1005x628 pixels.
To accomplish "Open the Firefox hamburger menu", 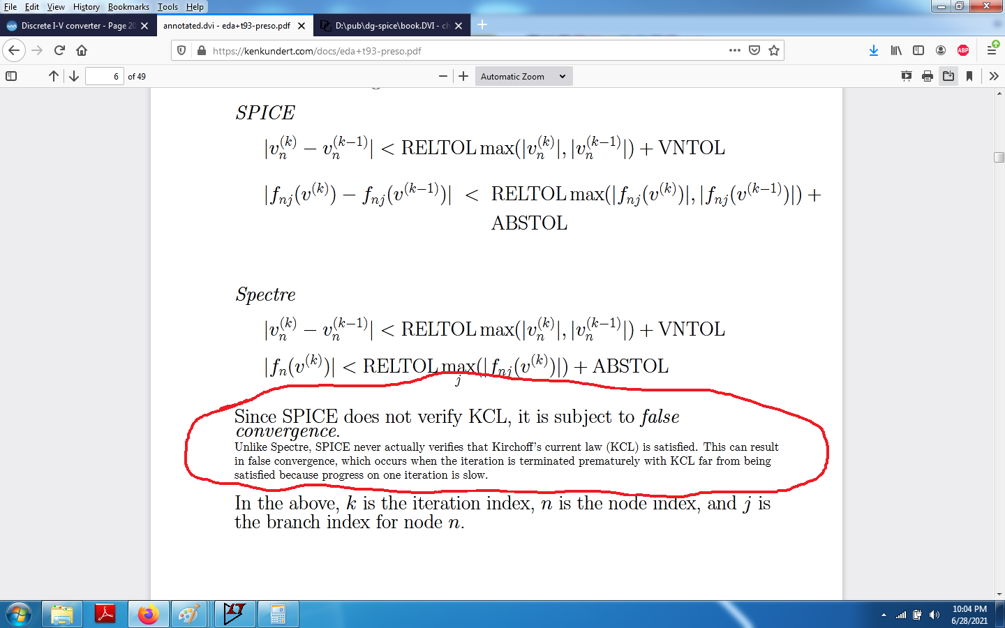I will (x=992, y=50).
